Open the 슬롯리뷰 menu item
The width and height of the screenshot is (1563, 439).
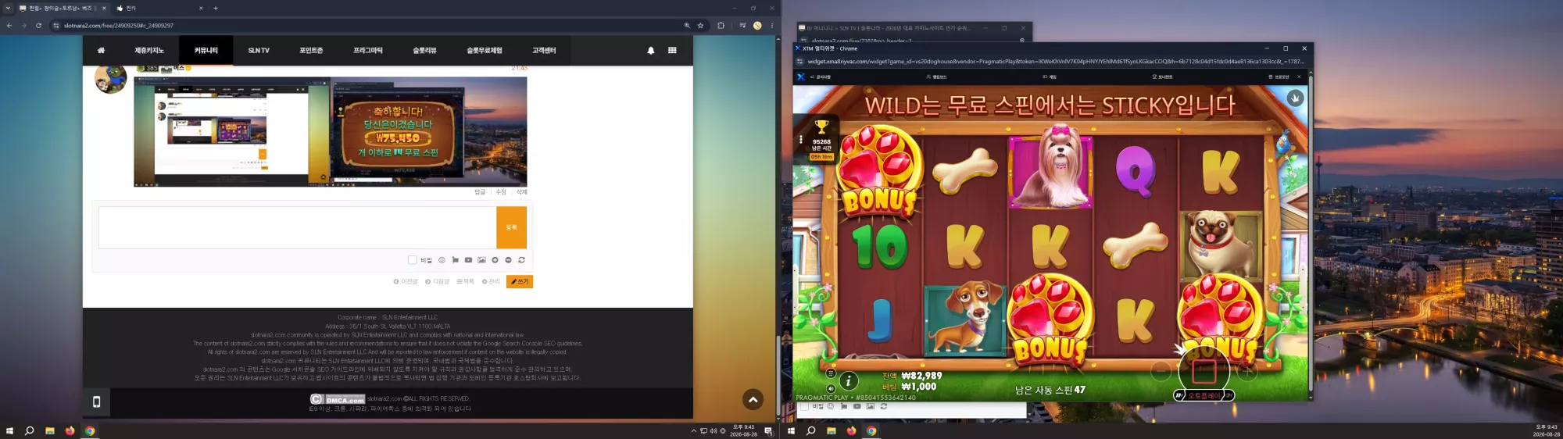pos(424,50)
